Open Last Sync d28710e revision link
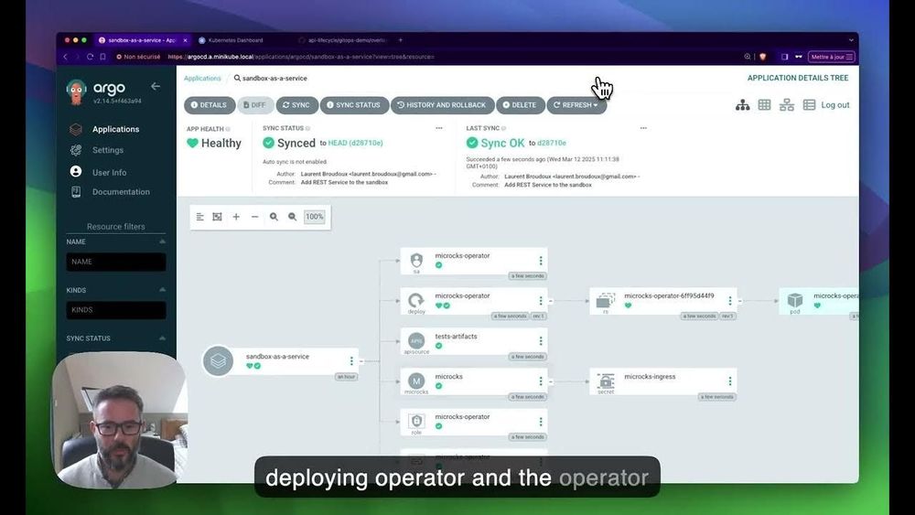The image size is (915, 515). (x=552, y=143)
